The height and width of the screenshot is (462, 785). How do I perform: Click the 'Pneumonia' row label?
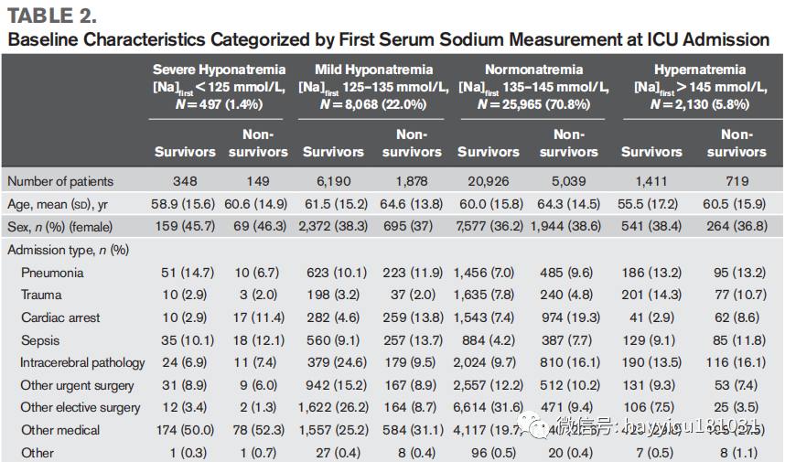point(52,273)
